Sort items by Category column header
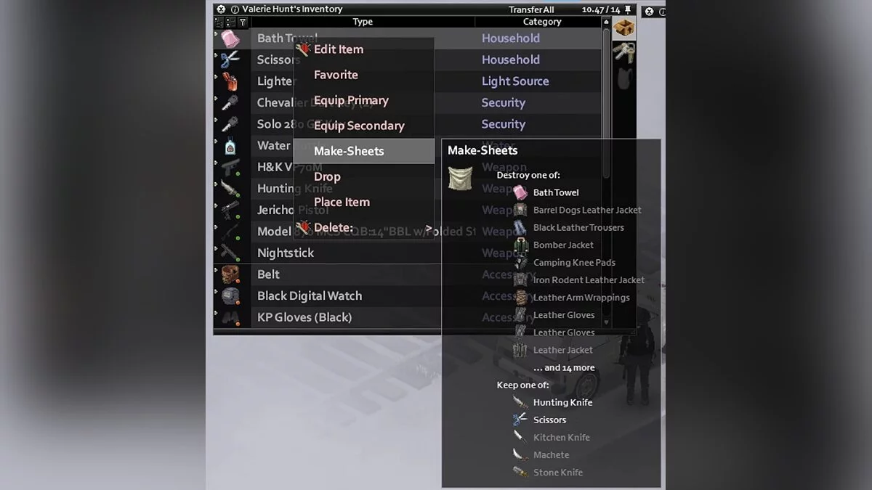The height and width of the screenshot is (490, 872). pos(542,22)
